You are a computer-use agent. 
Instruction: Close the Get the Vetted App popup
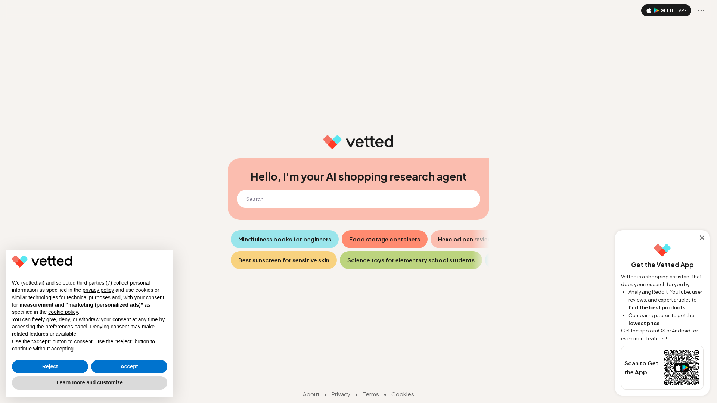pyautogui.click(x=702, y=238)
